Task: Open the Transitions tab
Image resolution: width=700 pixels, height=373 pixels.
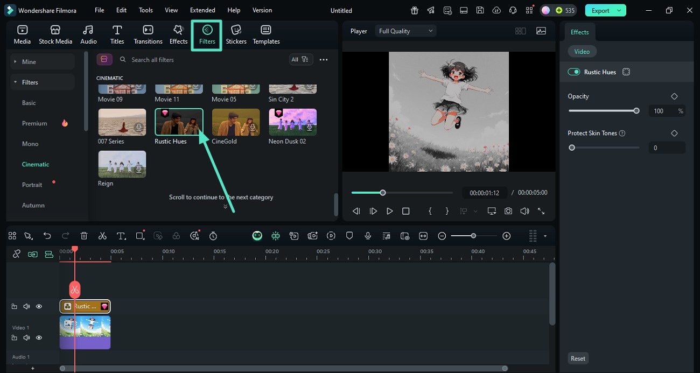Action: 148,35
